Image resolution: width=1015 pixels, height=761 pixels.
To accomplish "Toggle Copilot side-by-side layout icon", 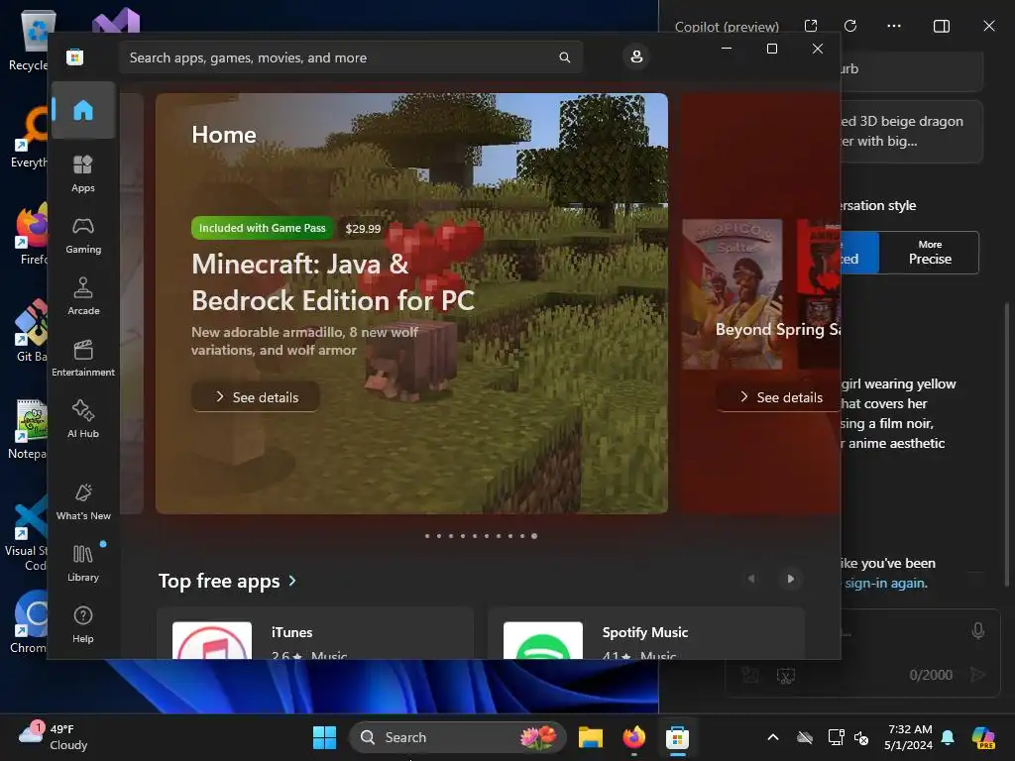I will [942, 26].
